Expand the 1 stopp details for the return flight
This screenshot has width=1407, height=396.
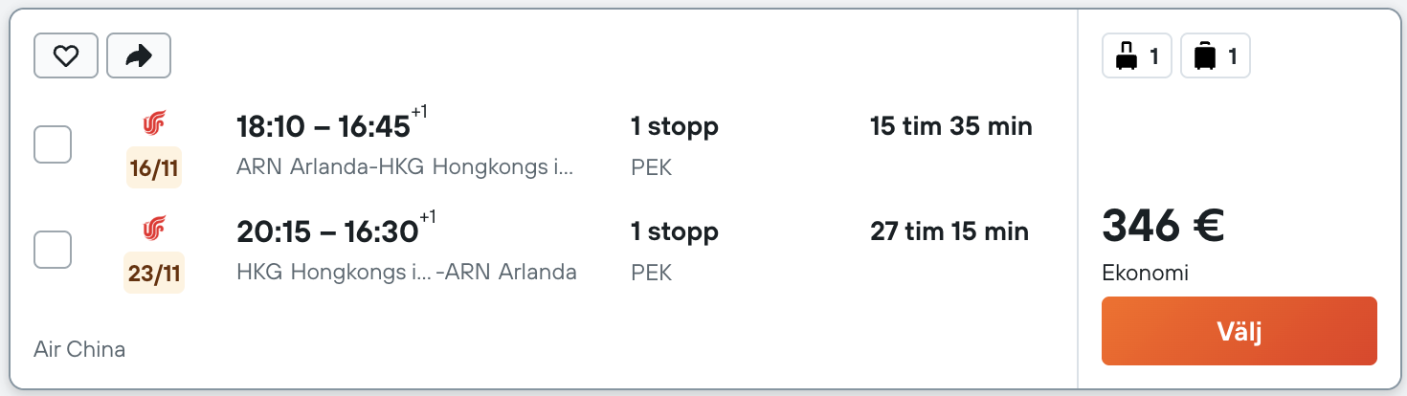click(675, 231)
